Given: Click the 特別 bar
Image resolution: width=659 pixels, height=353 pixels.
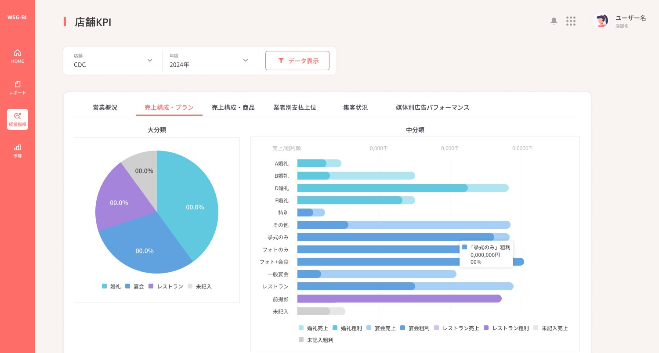Looking at the screenshot, I should click(311, 213).
